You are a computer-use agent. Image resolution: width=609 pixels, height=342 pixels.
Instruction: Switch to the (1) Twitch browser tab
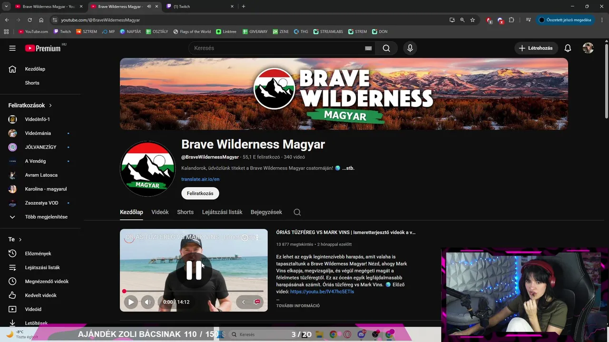pos(200,6)
